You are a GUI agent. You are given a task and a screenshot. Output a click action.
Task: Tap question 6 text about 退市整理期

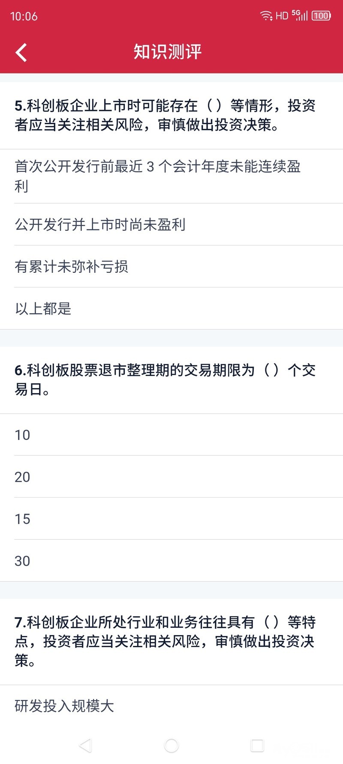pos(165,379)
